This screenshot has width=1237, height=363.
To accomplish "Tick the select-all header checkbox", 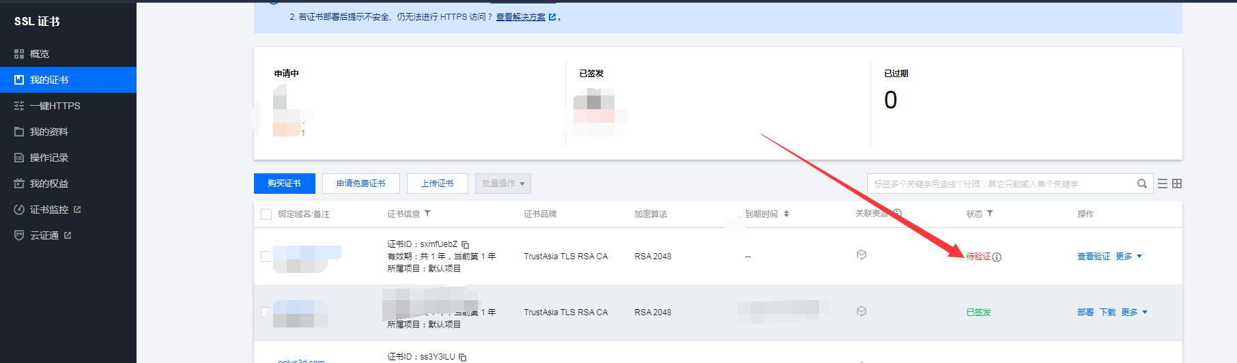I will 266,214.
